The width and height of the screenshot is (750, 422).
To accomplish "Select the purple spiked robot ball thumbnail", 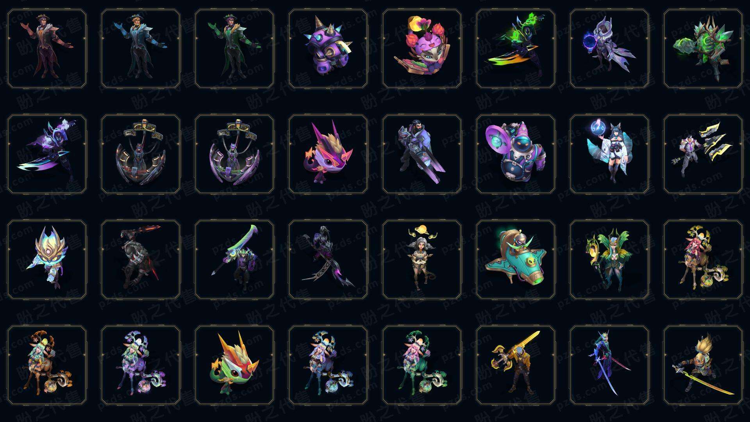I will click(328, 48).
